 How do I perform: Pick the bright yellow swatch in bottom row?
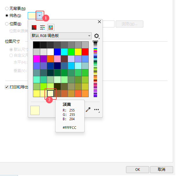[x=36, y=94]
